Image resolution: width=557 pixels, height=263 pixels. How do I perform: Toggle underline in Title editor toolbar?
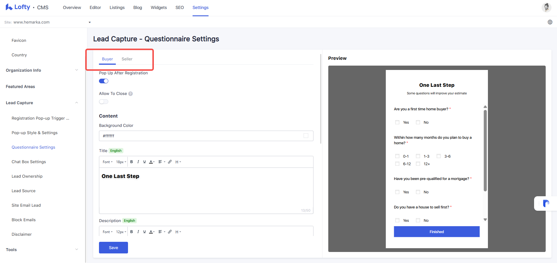pos(145,162)
